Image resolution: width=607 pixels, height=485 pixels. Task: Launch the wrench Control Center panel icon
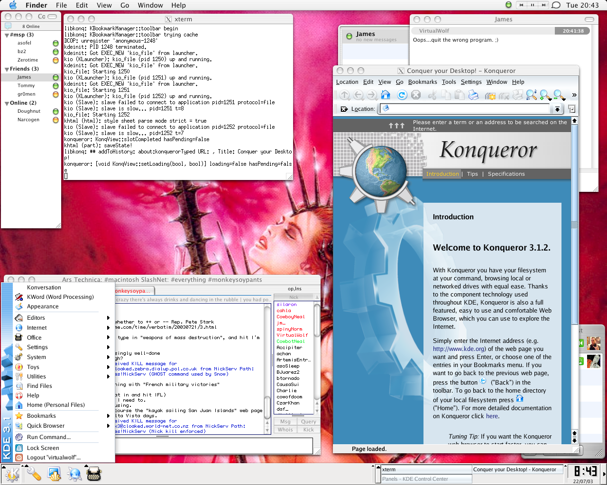[x=33, y=474]
